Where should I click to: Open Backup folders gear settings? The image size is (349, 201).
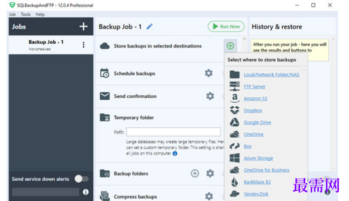[210, 173]
